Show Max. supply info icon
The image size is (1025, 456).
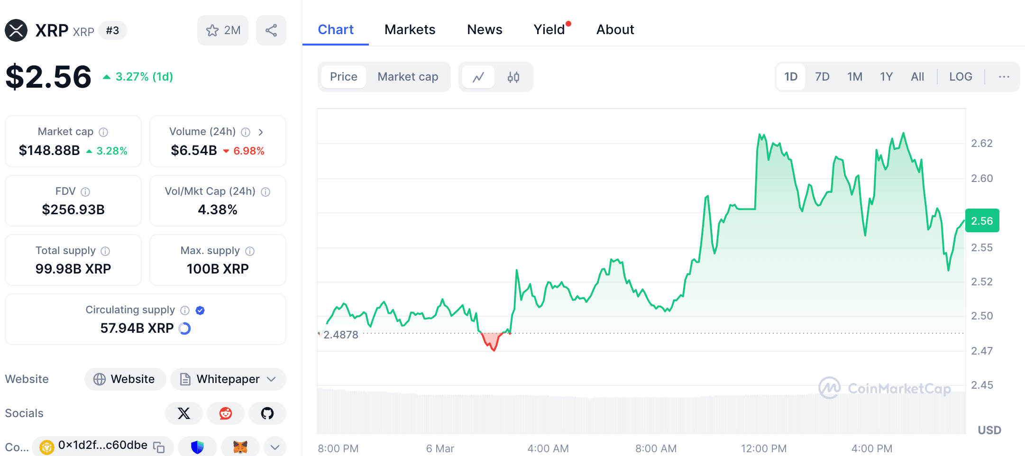(250, 251)
